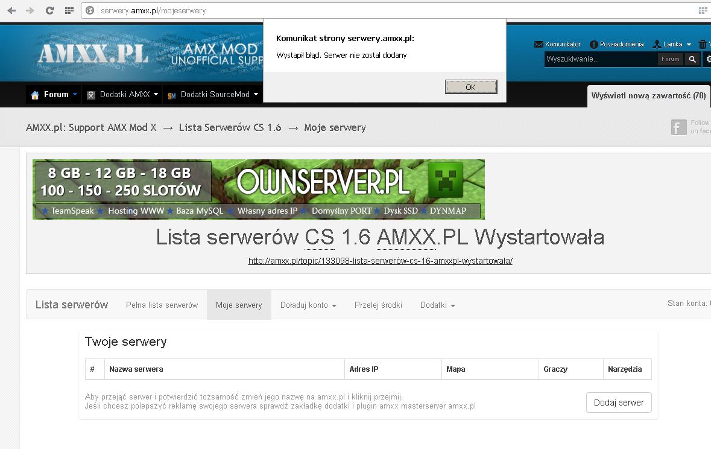
Task: Click the Lamka user profile icon
Action: pyautogui.click(x=657, y=44)
